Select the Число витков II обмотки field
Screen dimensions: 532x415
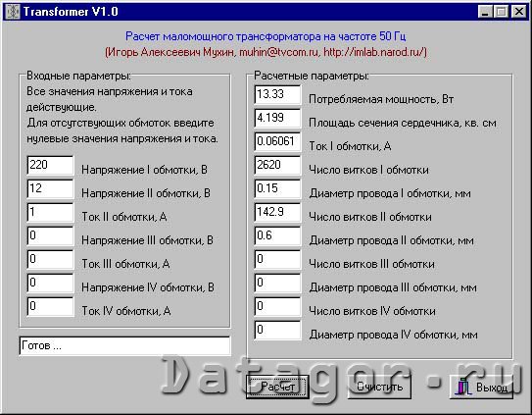point(277,213)
